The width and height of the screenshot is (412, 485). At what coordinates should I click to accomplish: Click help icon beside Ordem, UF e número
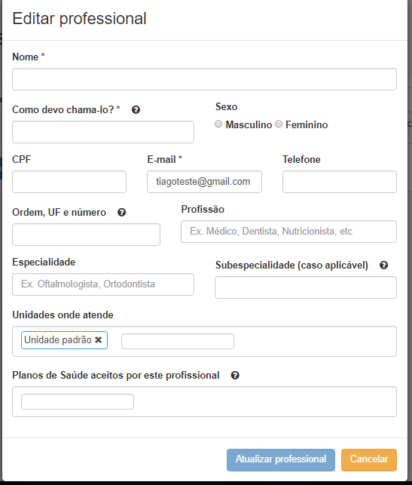point(122,213)
